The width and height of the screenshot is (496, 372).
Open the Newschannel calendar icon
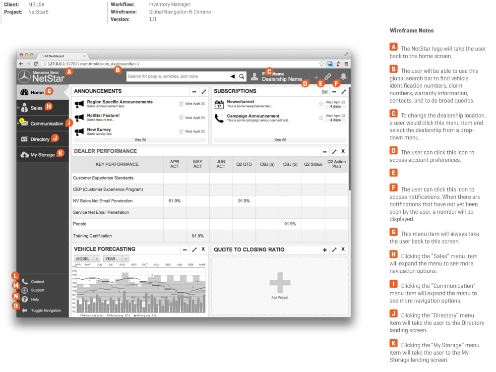click(x=219, y=104)
